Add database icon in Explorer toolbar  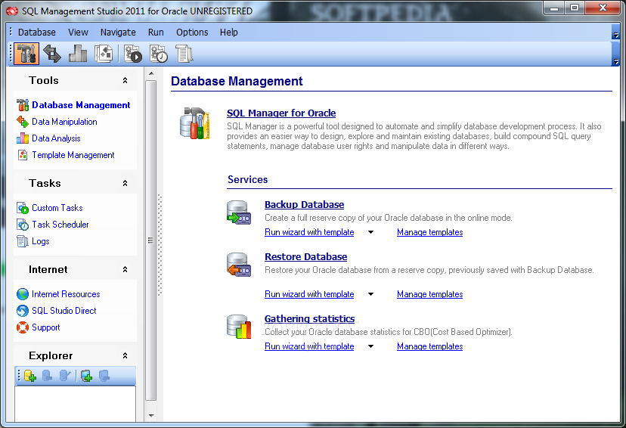pos(30,376)
